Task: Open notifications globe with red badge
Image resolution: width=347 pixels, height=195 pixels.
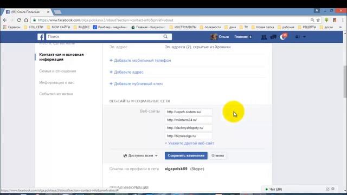Action: coord(283,37)
